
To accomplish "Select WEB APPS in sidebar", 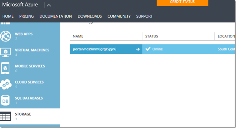I will tap(30, 36).
